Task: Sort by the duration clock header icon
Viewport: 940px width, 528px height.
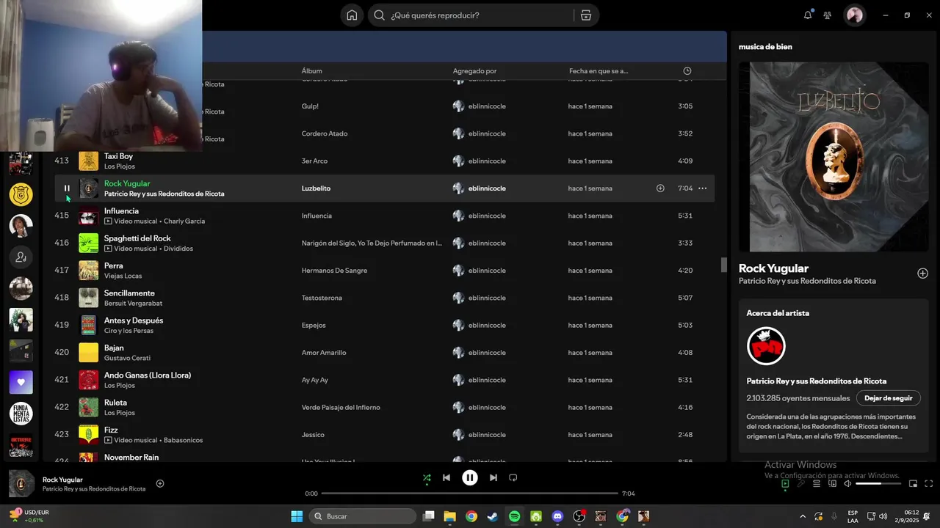Action: 687,71
